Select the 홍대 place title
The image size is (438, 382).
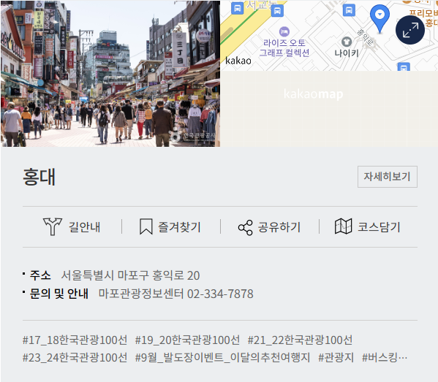coord(39,177)
